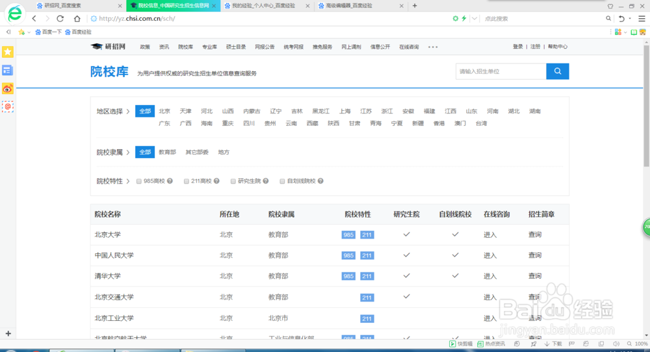Open the address bar dropdown arrow
Screen dimensions: 650x352
tap(474, 18)
